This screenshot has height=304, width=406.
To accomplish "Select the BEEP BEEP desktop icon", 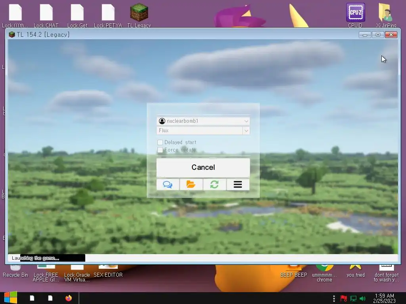I will [x=294, y=272].
